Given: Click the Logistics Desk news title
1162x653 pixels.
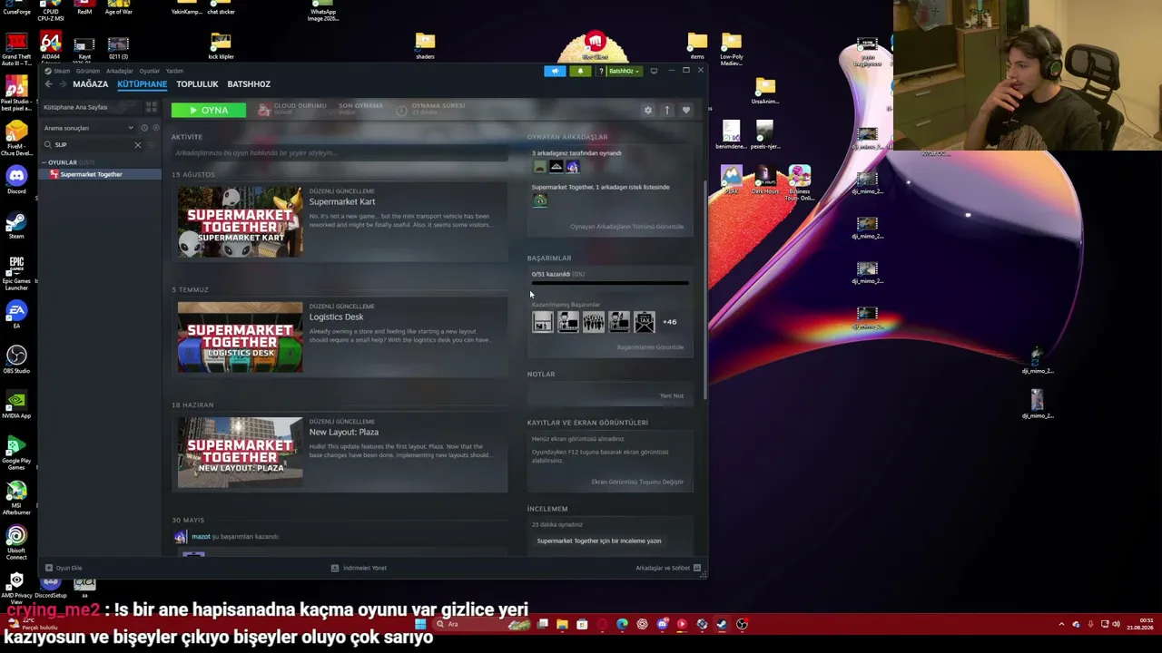Looking at the screenshot, I should tap(336, 317).
